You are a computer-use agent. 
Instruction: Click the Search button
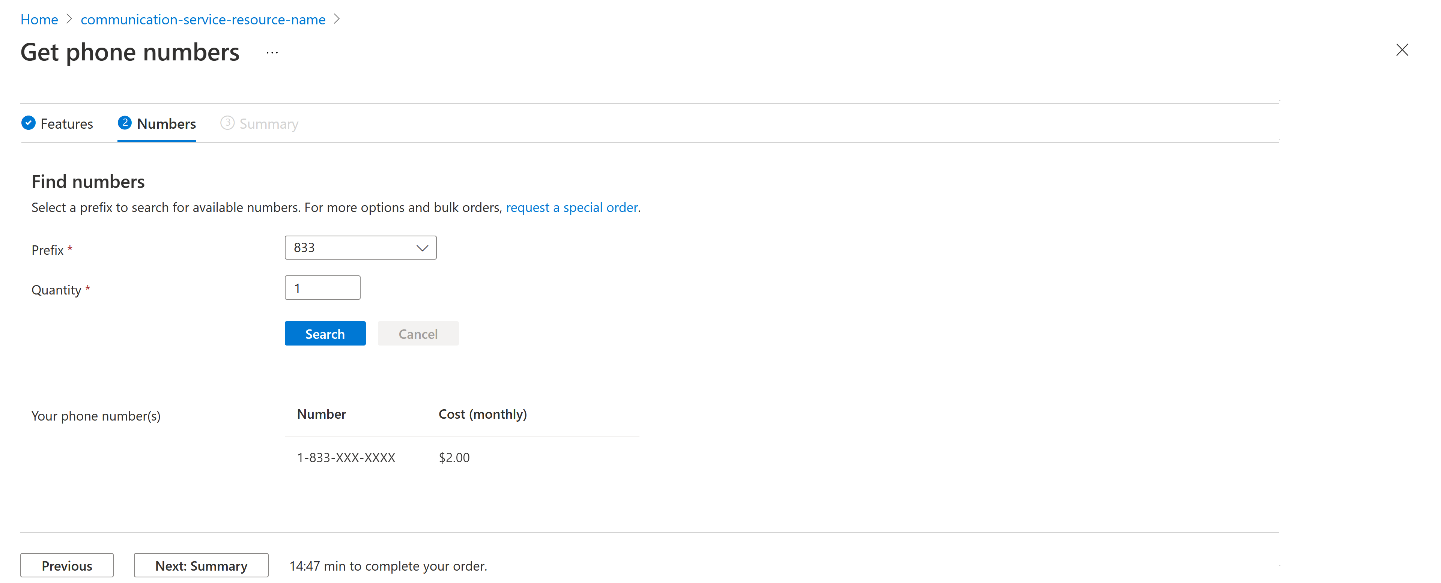[x=325, y=333]
